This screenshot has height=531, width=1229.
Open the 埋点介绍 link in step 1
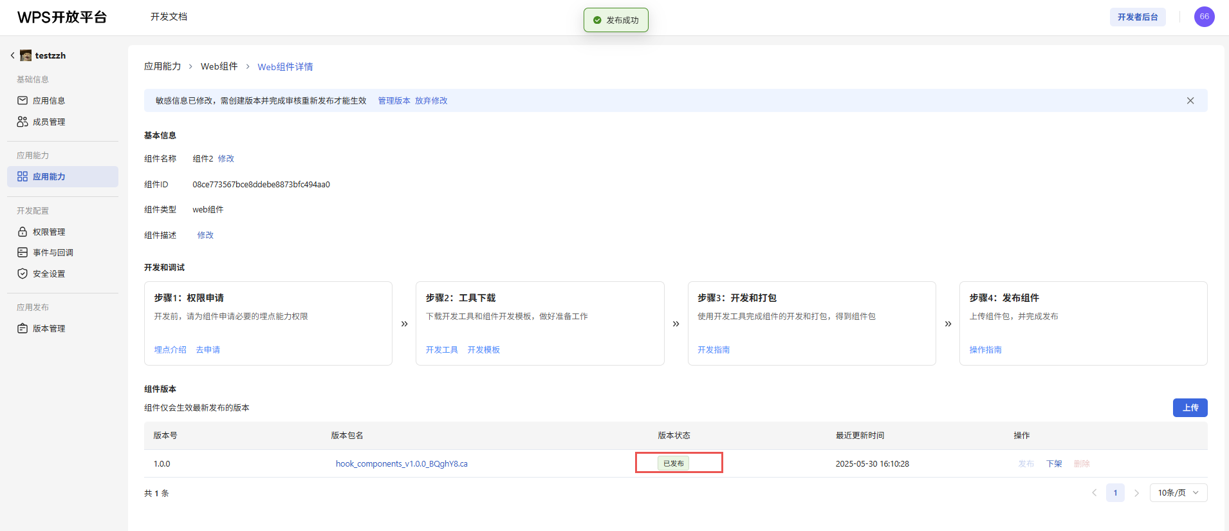point(170,349)
